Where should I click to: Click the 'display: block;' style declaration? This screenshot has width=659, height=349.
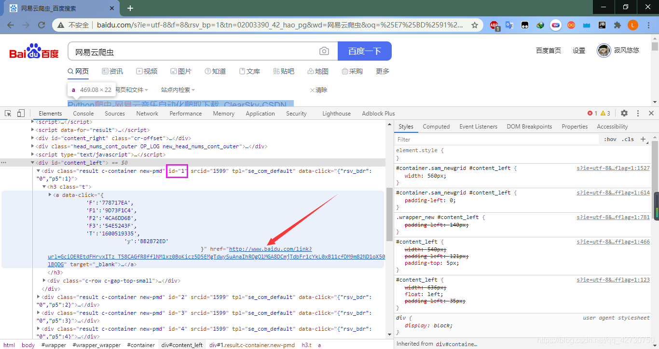(x=428, y=325)
